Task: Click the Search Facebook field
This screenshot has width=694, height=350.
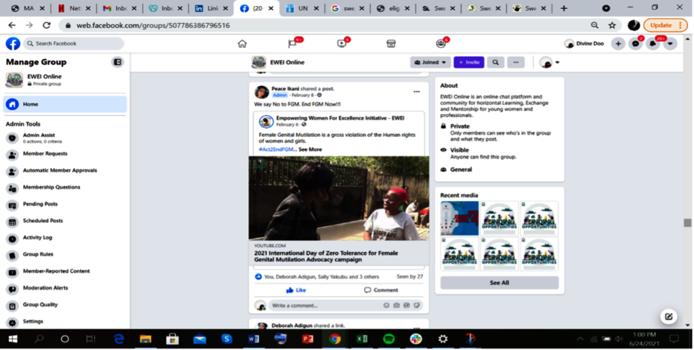Action: pos(73,43)
